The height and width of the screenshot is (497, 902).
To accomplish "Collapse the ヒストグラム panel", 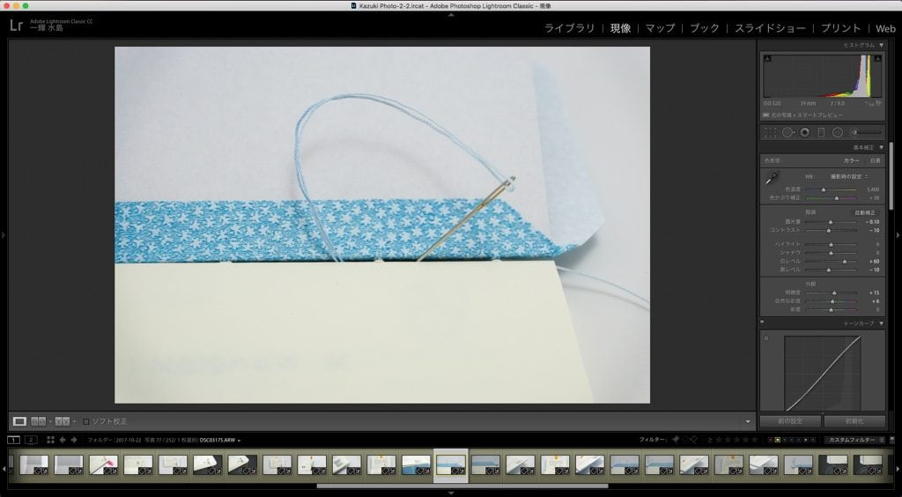I will tap(881, 45).
